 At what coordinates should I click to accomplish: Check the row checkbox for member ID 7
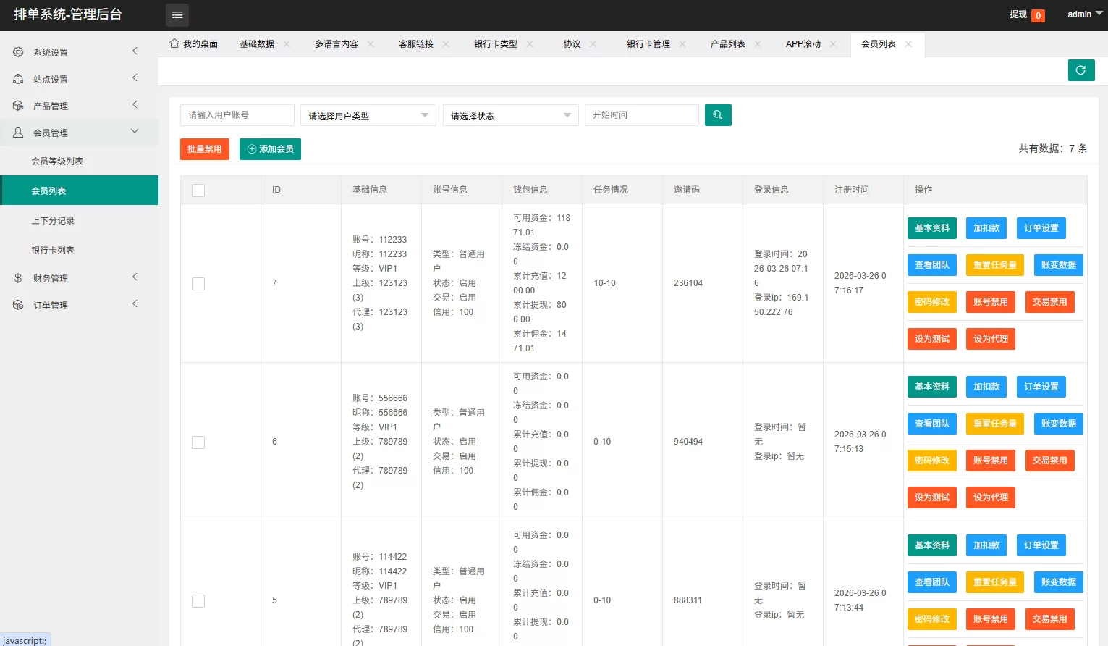point(198,284)
